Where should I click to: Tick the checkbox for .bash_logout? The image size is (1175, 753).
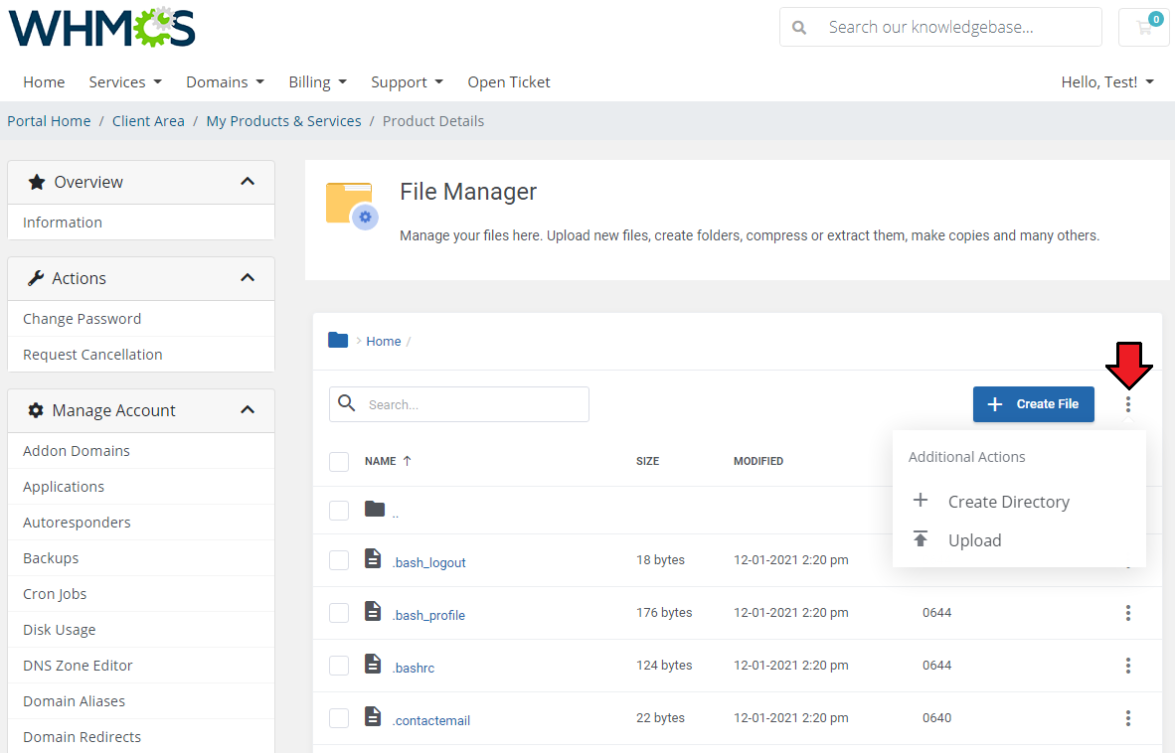(339, 560)
